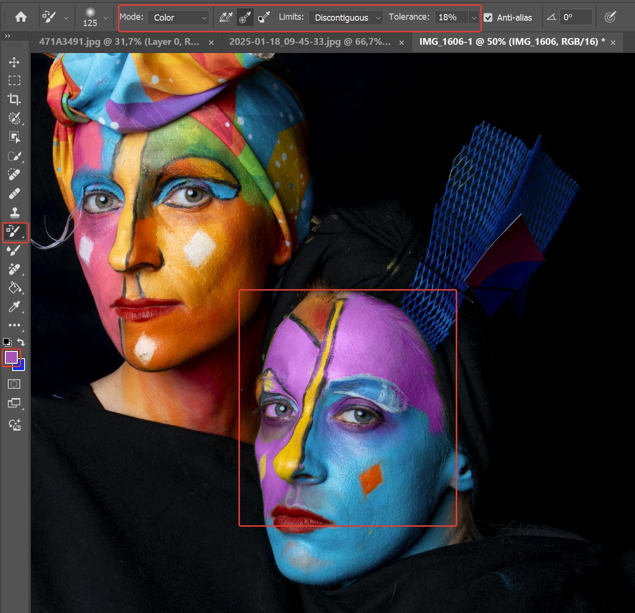635x613 pixels.
Task: Toggle the Anti-alias checkbox
Action: (488, 18)
